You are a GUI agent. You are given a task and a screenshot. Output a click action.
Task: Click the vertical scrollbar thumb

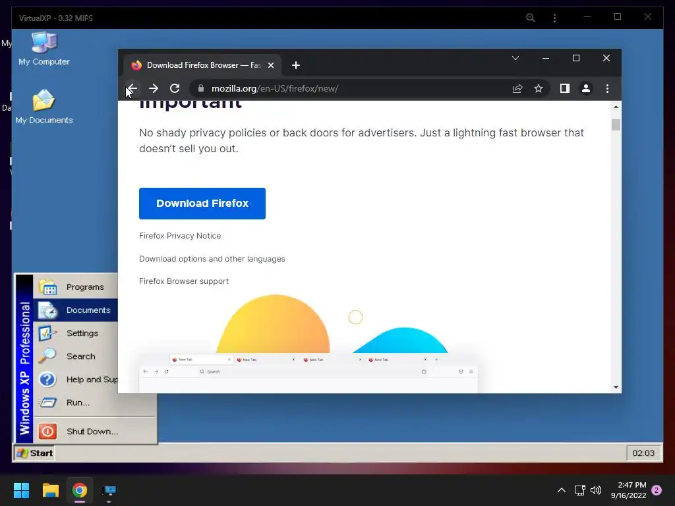616,125
